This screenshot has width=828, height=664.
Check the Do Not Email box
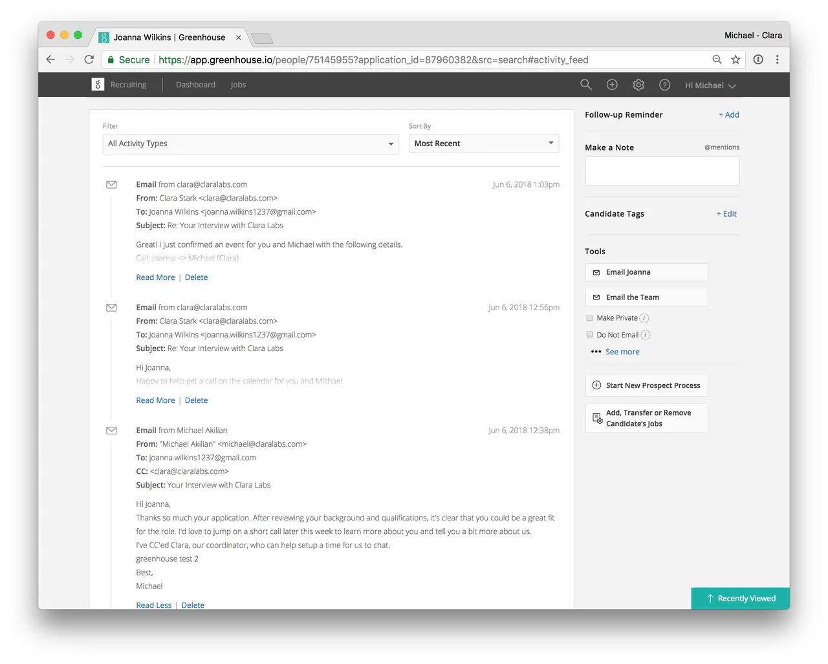tap(589, 335)
